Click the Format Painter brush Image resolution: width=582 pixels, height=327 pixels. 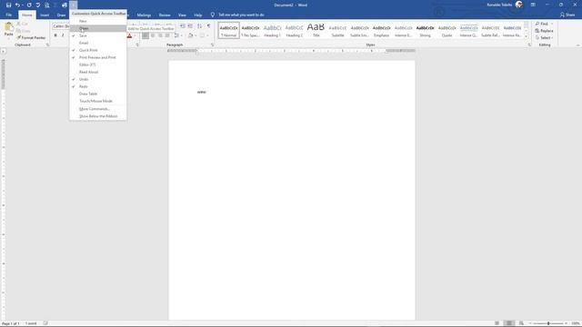point(31,38)
